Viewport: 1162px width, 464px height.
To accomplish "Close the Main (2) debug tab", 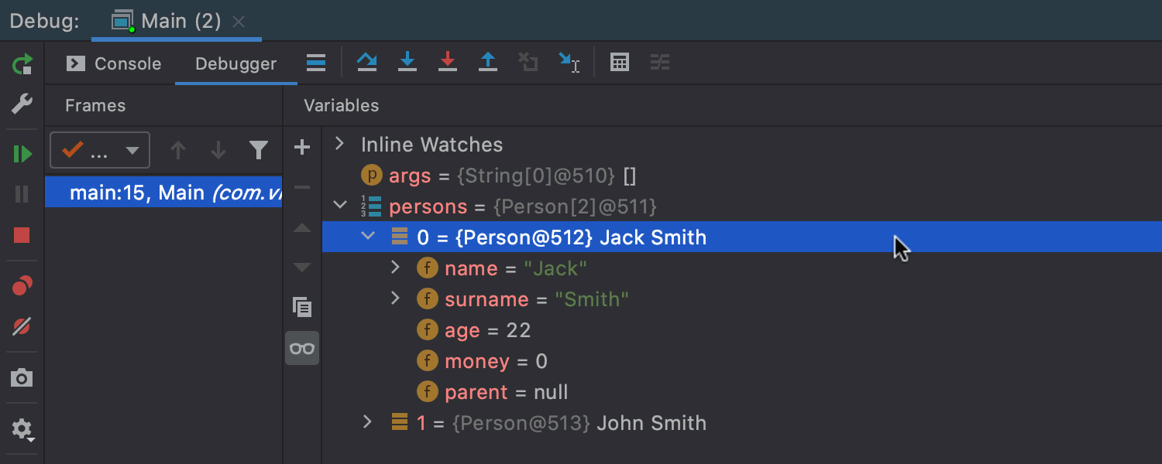I will (x=239, y=22).
